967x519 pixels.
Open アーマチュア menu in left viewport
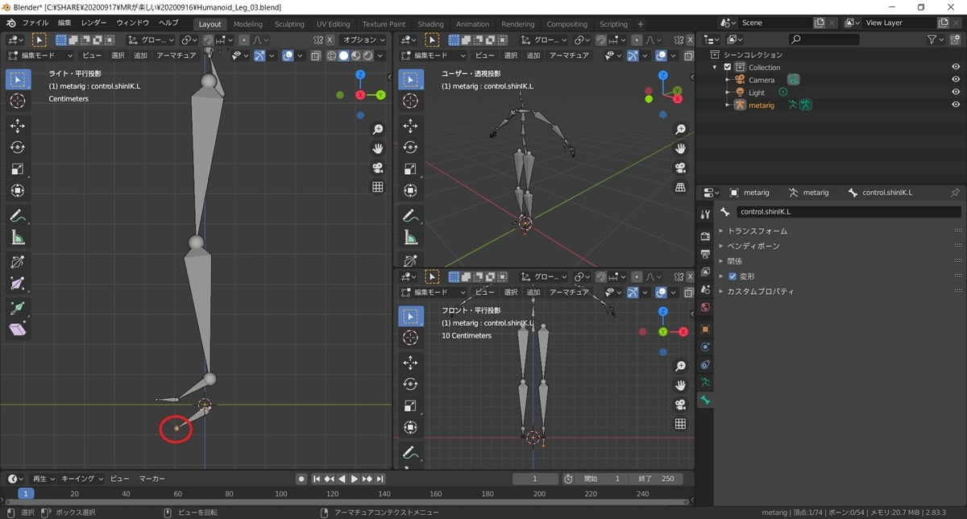pos(176,56)
